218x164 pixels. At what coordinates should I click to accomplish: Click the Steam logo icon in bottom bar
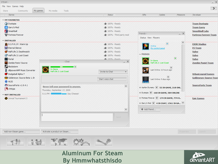click(x=104, y=142)
